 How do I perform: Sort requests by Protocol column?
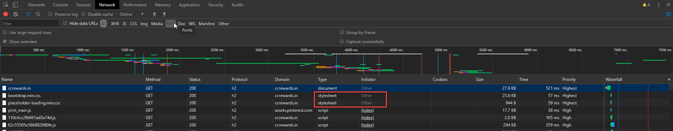pos(252,79)
